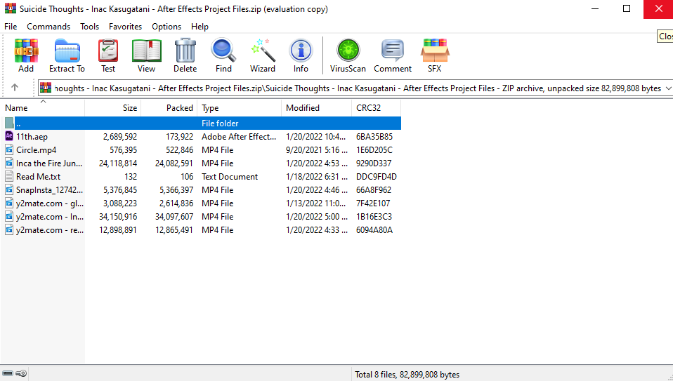This screenshot has height=381, width=673.
Task: Select the Circle.mp4 file name
Action: (x=36, y=150)
